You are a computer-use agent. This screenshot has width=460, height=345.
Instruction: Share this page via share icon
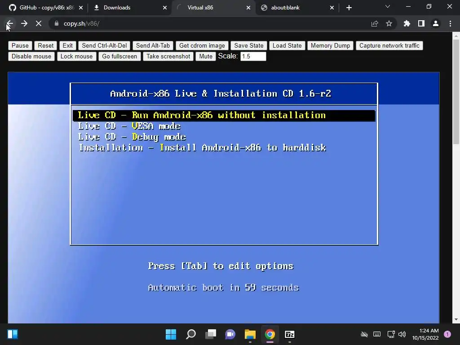(x=375, y=23)
